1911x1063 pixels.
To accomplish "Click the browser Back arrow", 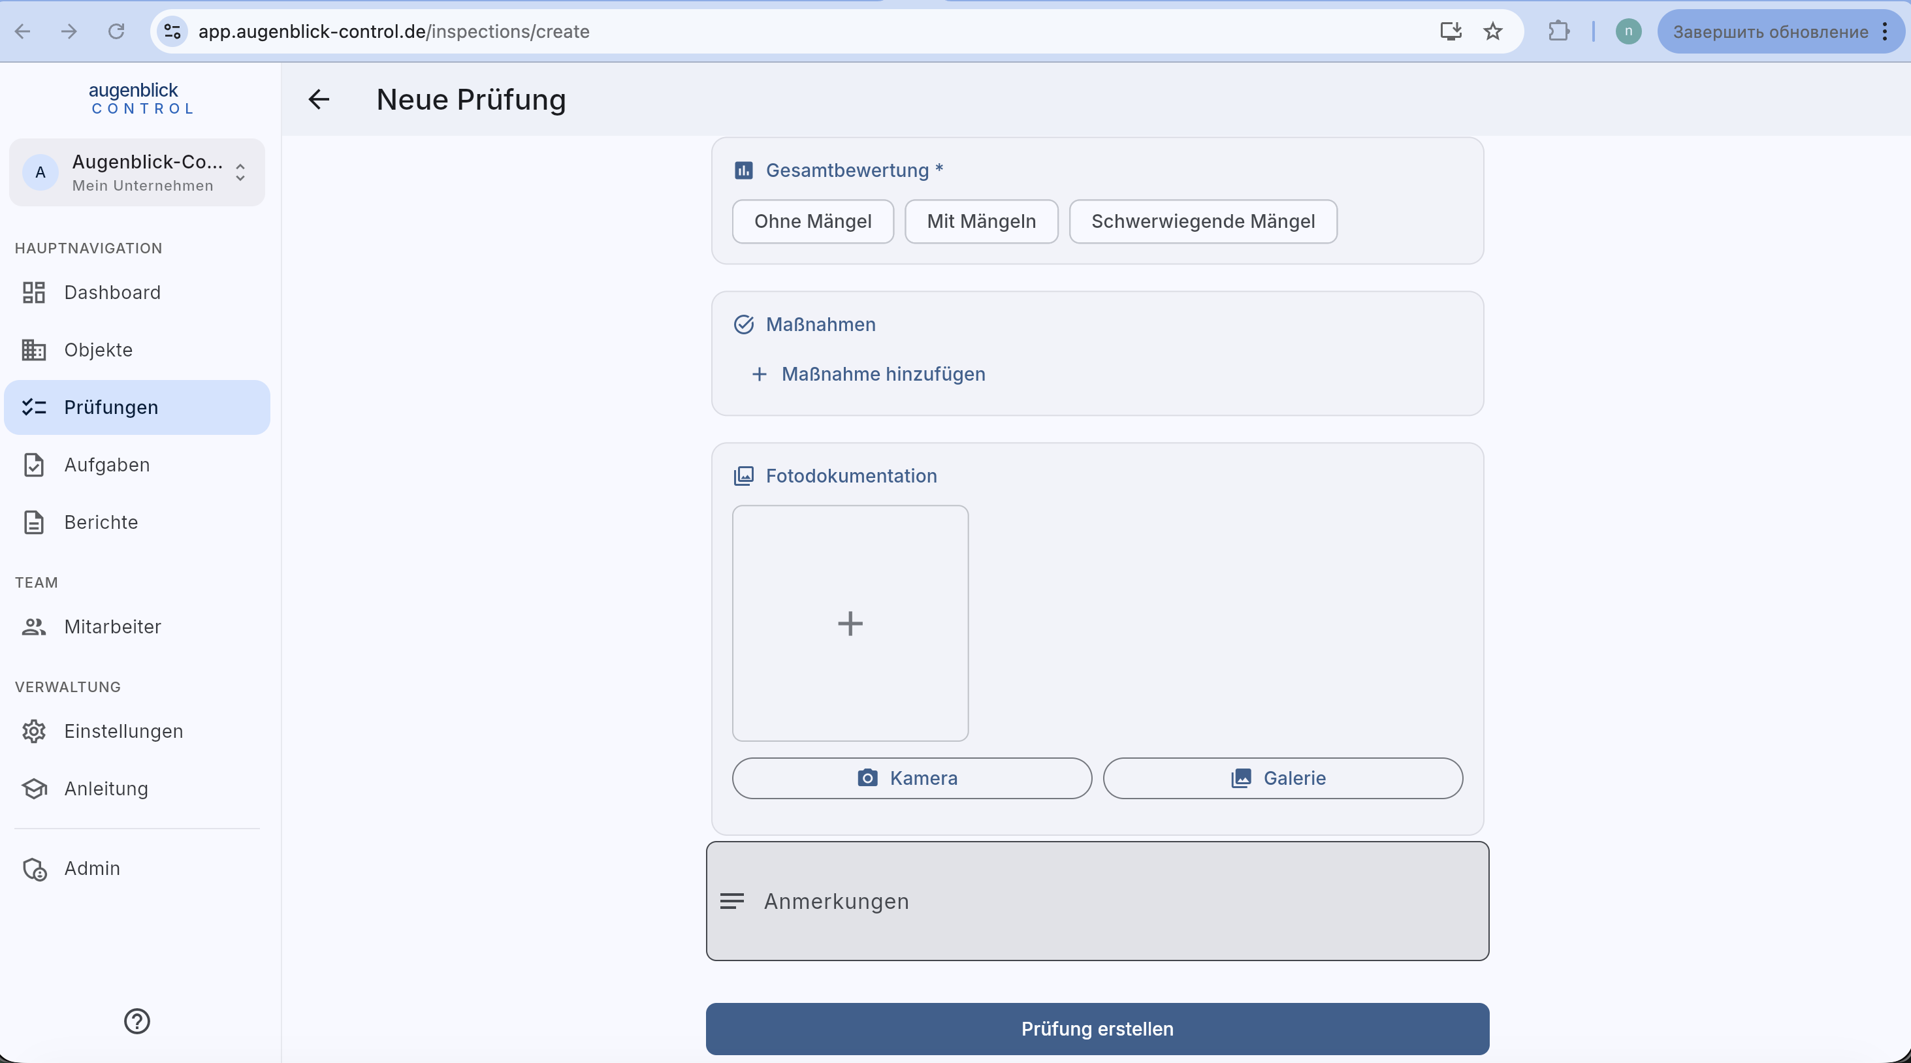I will 23,31.
